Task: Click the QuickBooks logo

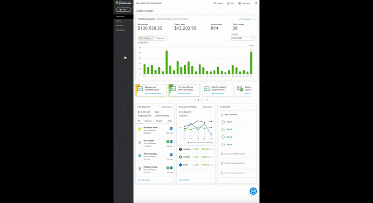Action: tap(123, 3)
